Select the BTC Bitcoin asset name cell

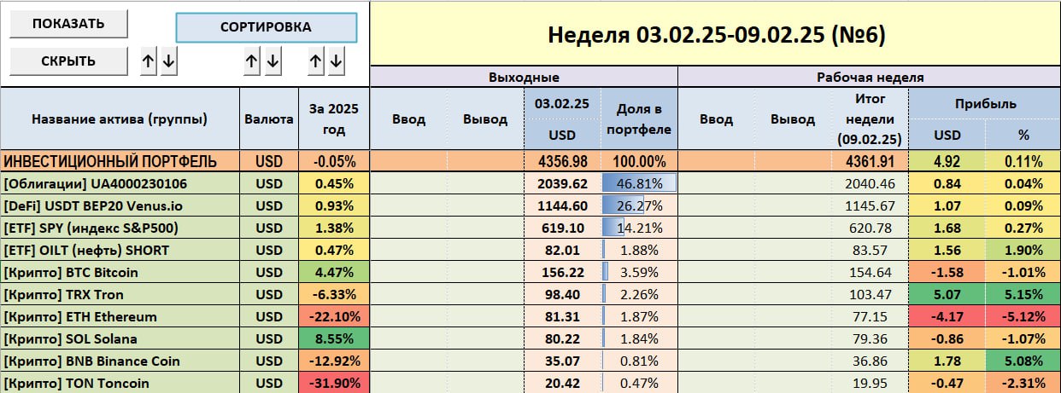tap(121, 273)
